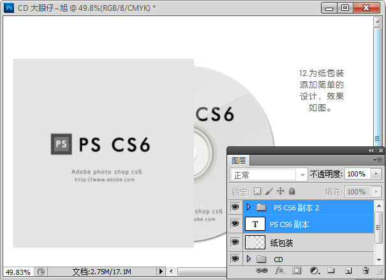Create new fill or adjustment layer
The image size is (386, 280).
click(314, 271)
